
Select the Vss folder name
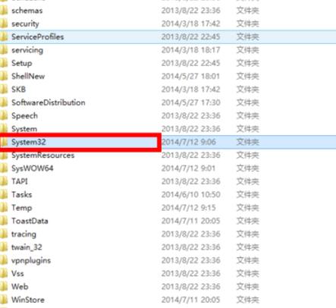[x=17, y=274]
